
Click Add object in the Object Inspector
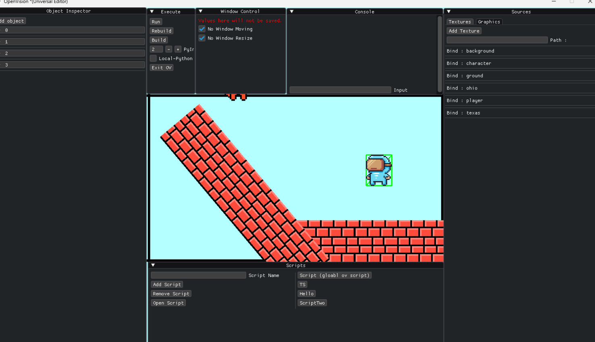(x=12, y=21)
